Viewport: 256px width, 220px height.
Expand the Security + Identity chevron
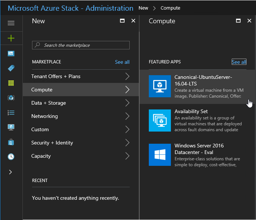point(127,143)
